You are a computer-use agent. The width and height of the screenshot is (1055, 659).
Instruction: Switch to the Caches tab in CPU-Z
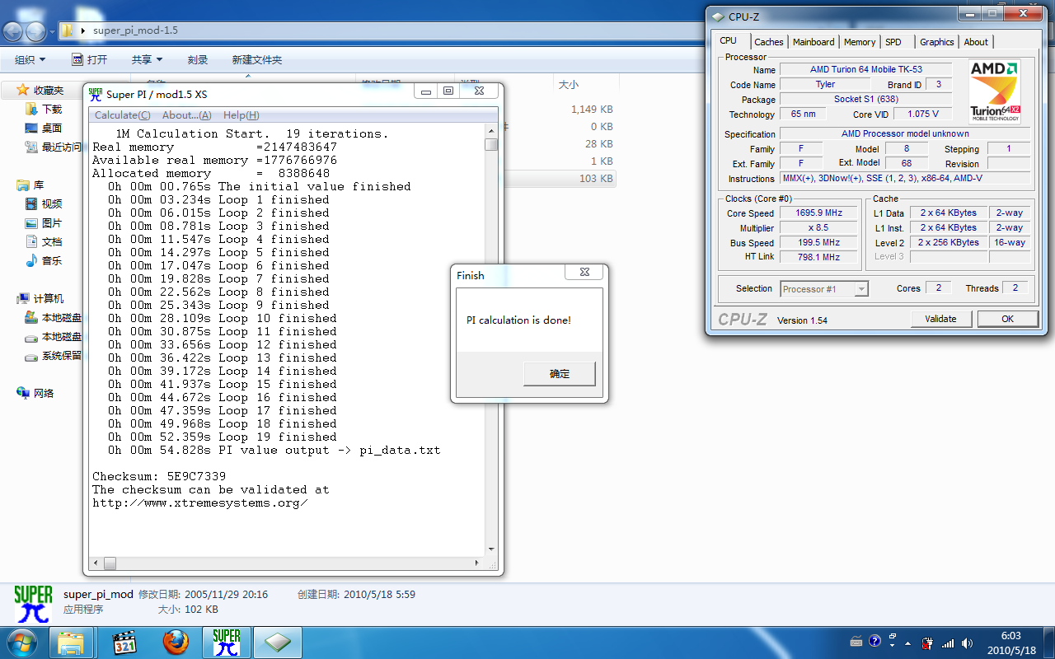pos(769,42)
